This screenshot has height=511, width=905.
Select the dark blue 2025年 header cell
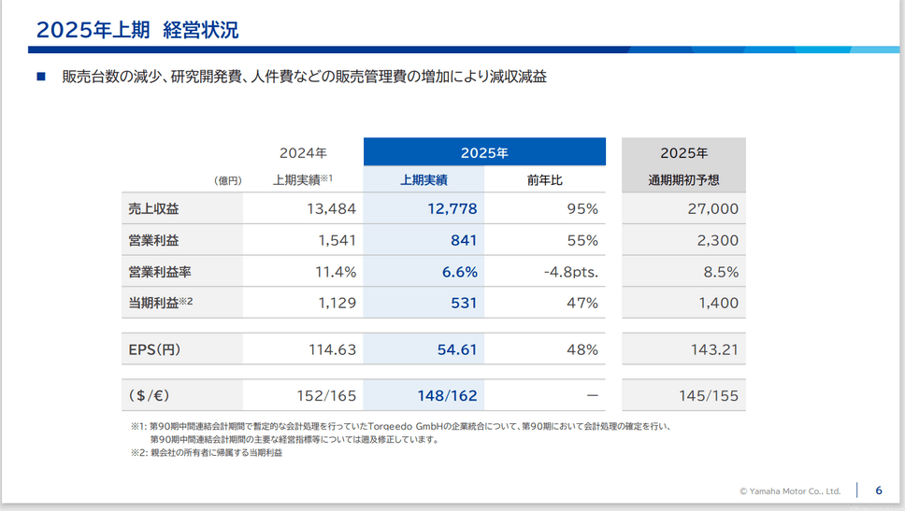click(484, 152)
